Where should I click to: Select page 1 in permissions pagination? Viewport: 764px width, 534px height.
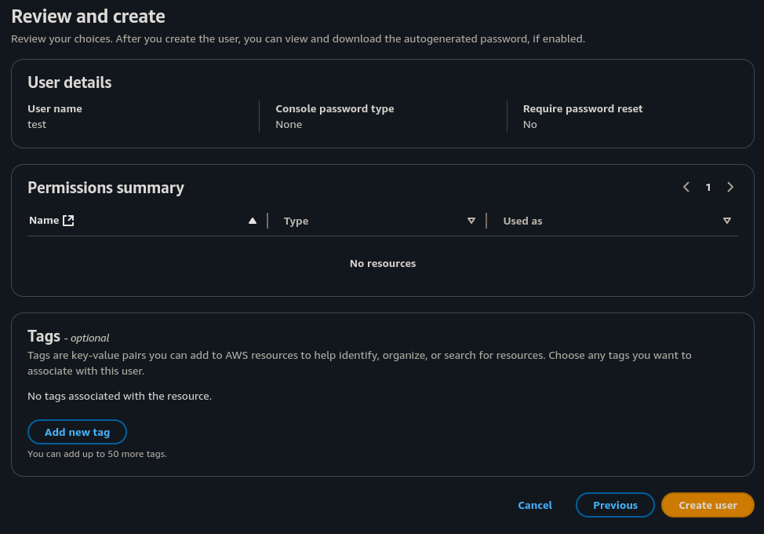click(x=708, y=187)
